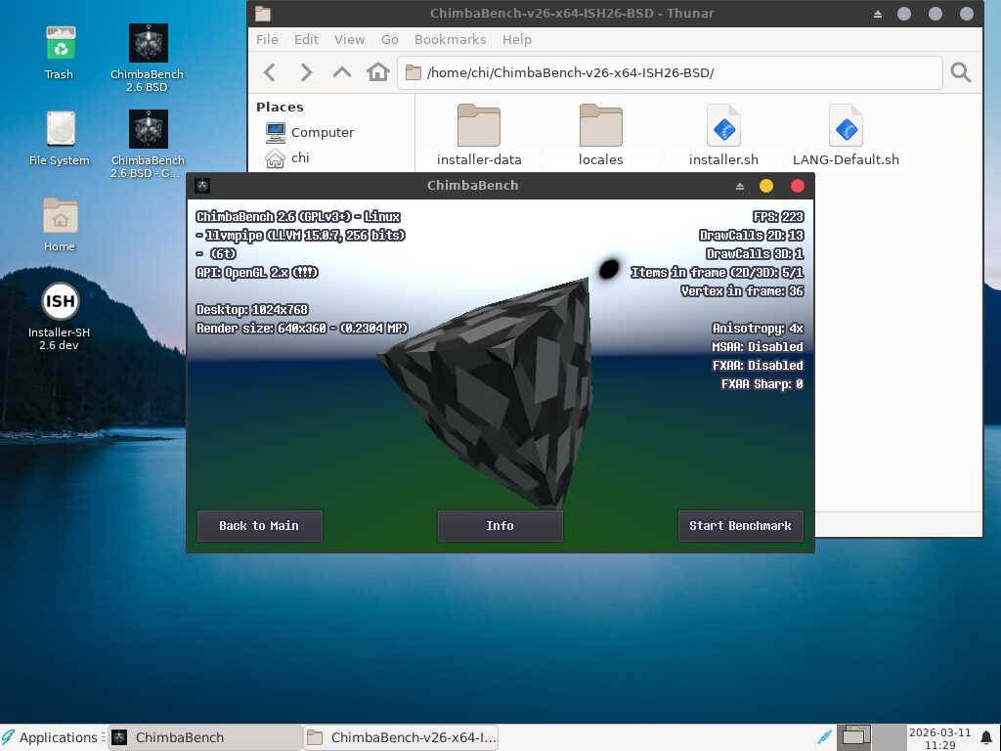Click the Vertex in frame: 36 text
Viewport: 1001px width, 751px height.
tap(743, 291)
